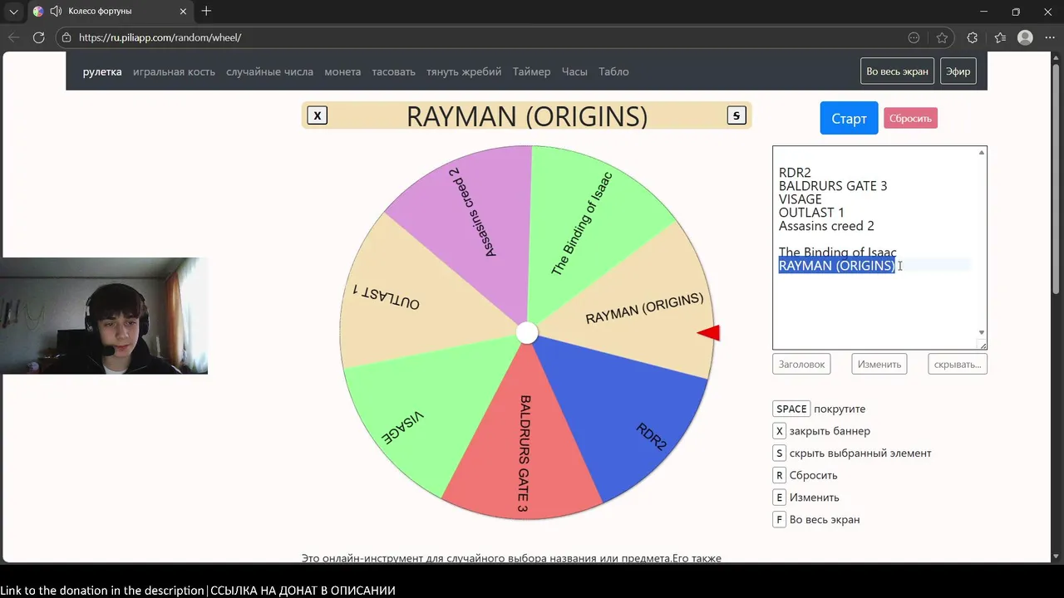Viewport: 1064px width, 598px height.
Task: Open the Часы page
Action: [574, 71]
